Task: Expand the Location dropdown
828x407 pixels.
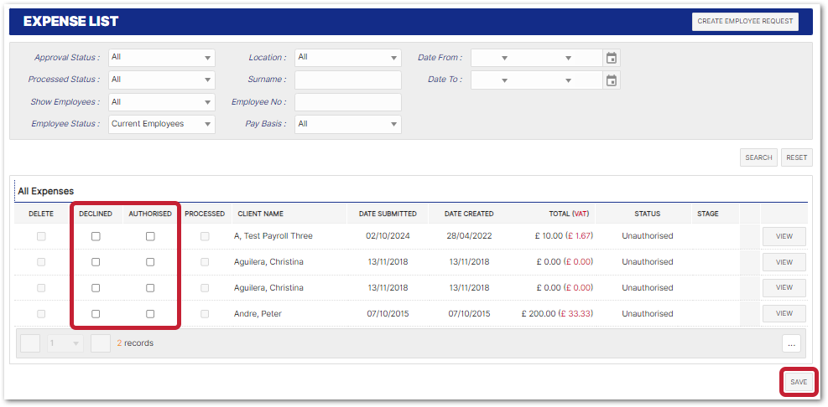Action: [x=348, y=58]
